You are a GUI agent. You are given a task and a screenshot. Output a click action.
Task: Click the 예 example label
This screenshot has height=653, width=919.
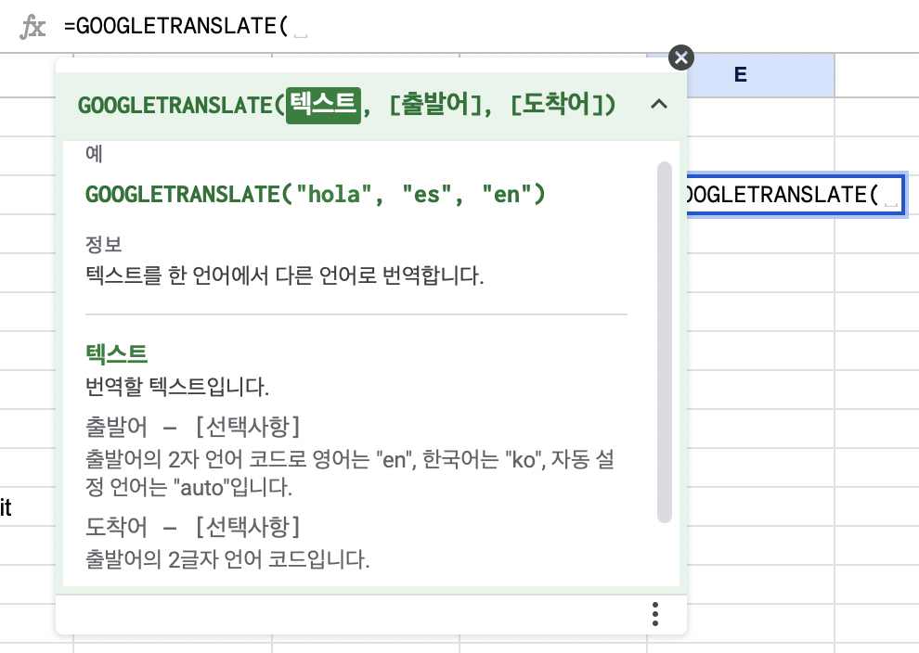coord(94,153)
